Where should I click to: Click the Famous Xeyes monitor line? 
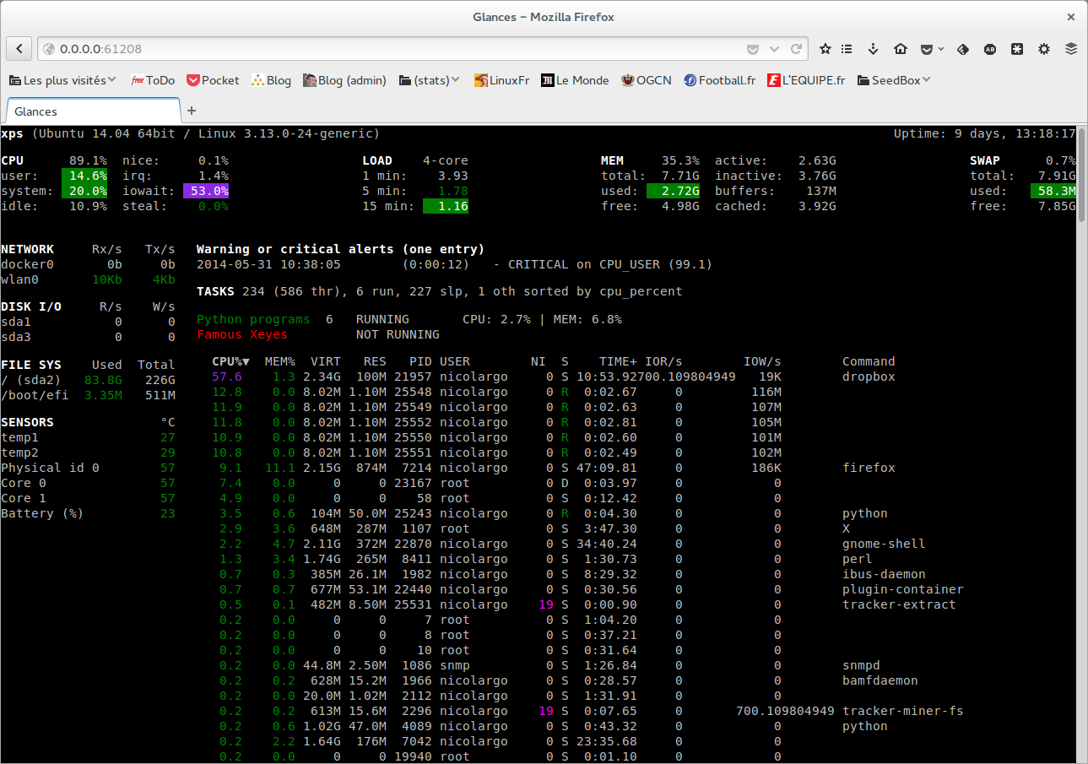(318, 334)
